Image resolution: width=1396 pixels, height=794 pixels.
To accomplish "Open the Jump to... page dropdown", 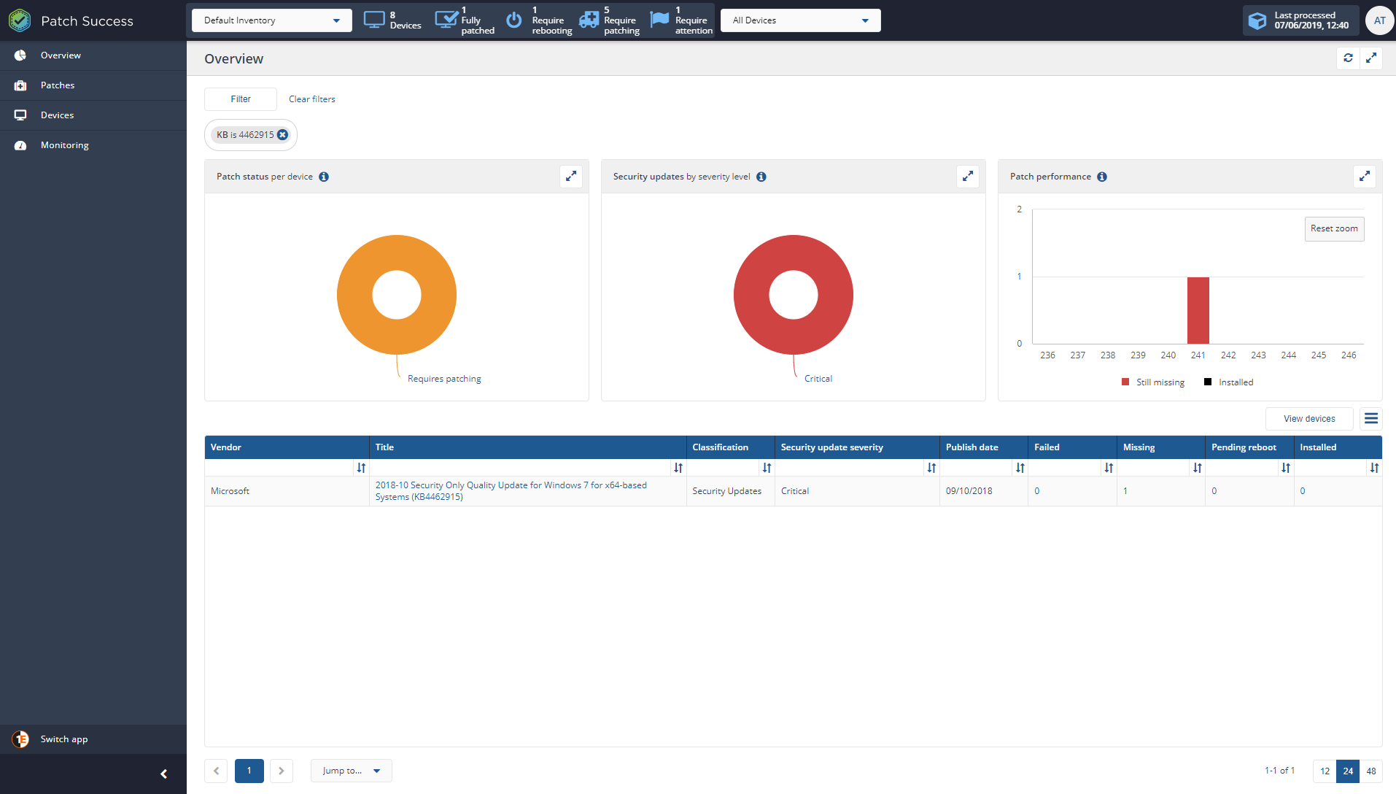I will (x=351, y=771).
